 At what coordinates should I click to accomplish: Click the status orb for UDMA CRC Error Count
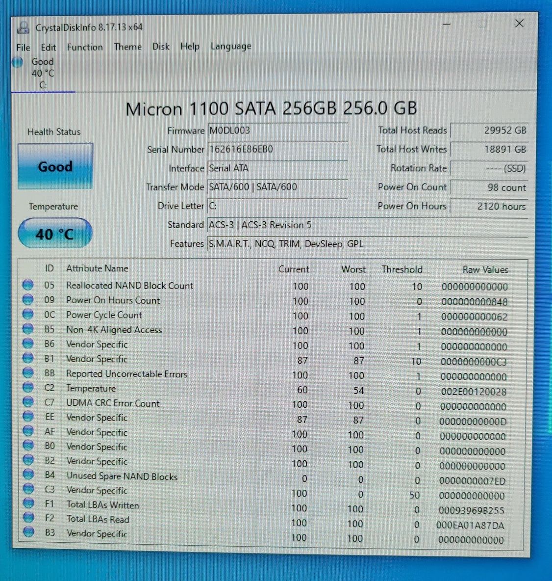click(28, 401)
